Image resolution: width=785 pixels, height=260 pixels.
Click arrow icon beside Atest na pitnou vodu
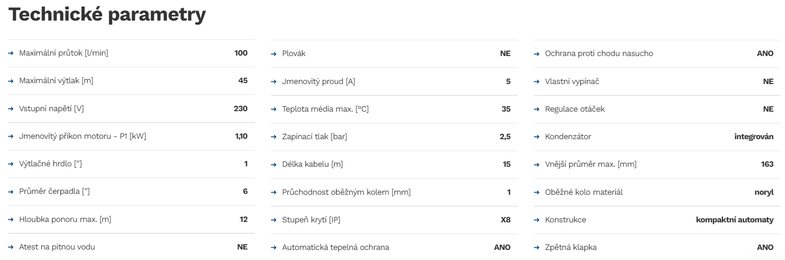click(x=11, y=247)
